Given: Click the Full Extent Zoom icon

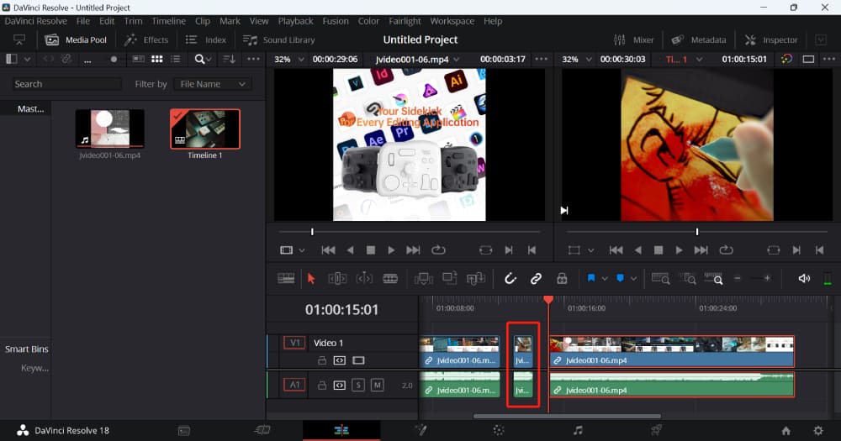Looking at the screenshot, I should 661,279.
